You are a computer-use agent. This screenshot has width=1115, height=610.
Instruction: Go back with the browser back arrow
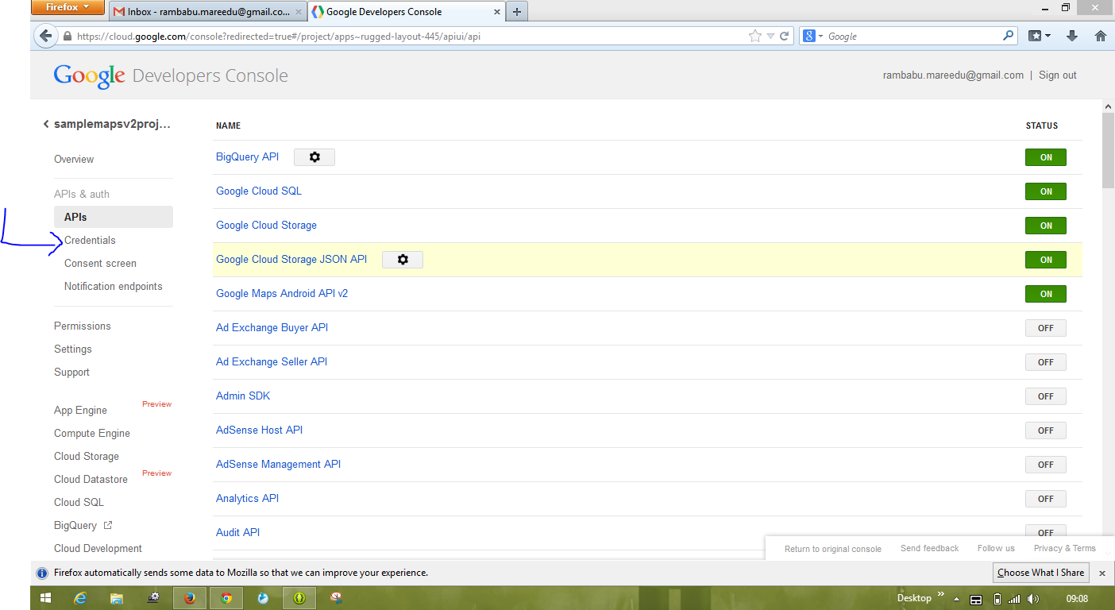coord(45,36)
